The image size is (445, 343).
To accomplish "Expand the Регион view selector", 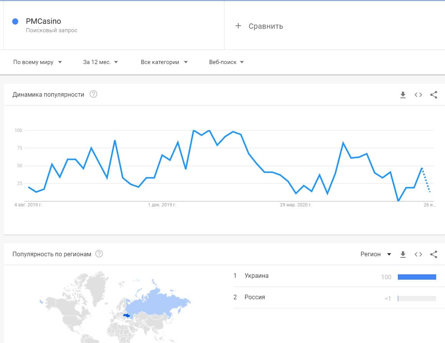I will tap(376, 254).
